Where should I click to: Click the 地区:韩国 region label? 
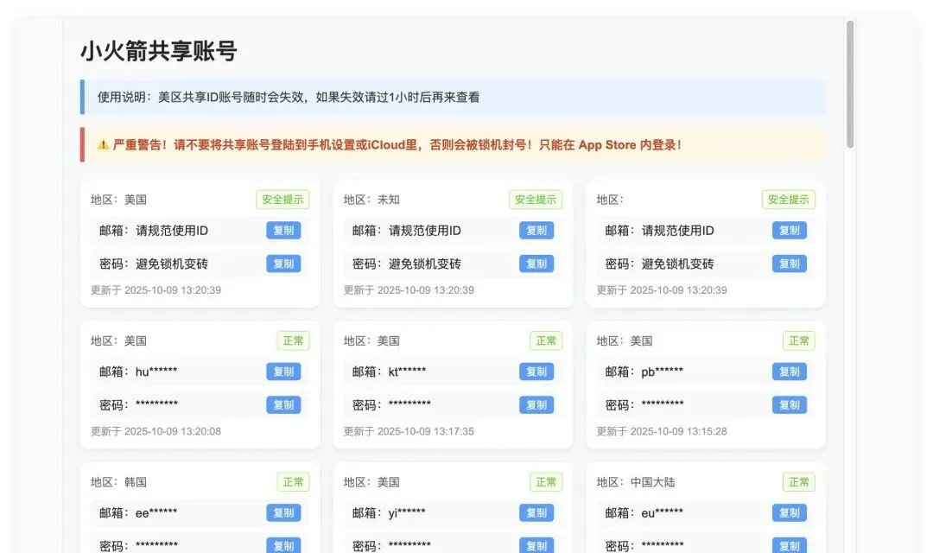click(x=118, y=481)
